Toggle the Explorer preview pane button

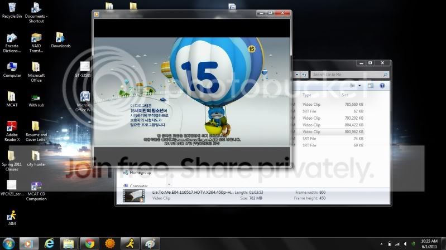point(370,86)
